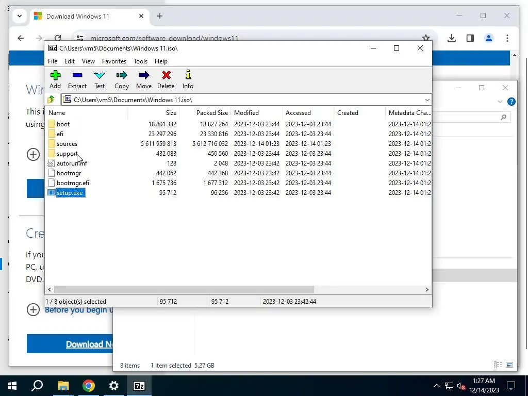This screenshot has height=396, width=528.
Task: Open a new Chrome tab
Action: click(x=160, y=16)
